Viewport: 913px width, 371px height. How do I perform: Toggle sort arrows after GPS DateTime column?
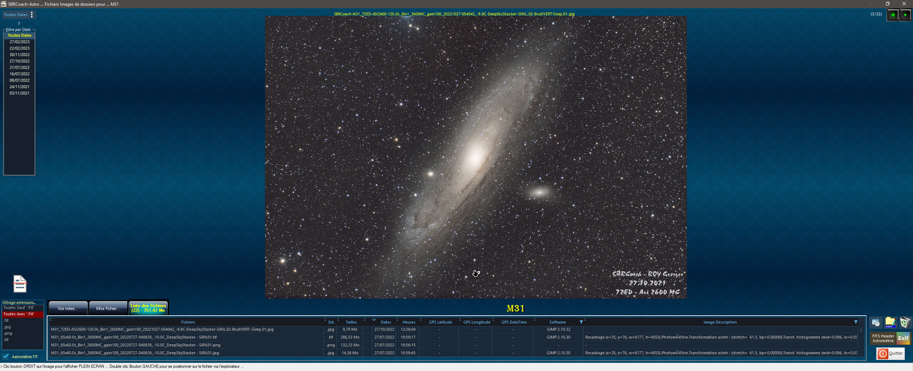[534, 319]
